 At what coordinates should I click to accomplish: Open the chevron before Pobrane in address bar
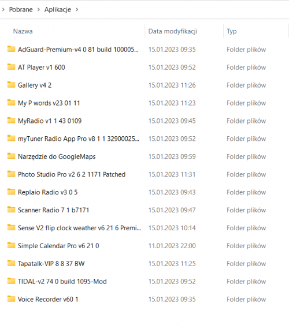click(3, 9)
